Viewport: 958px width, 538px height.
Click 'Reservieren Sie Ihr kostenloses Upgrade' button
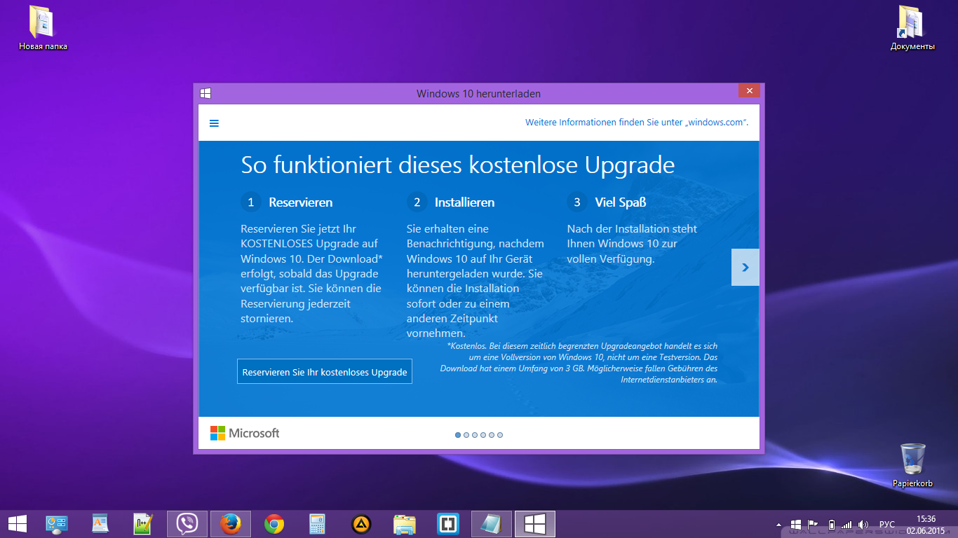click(325, 372)
